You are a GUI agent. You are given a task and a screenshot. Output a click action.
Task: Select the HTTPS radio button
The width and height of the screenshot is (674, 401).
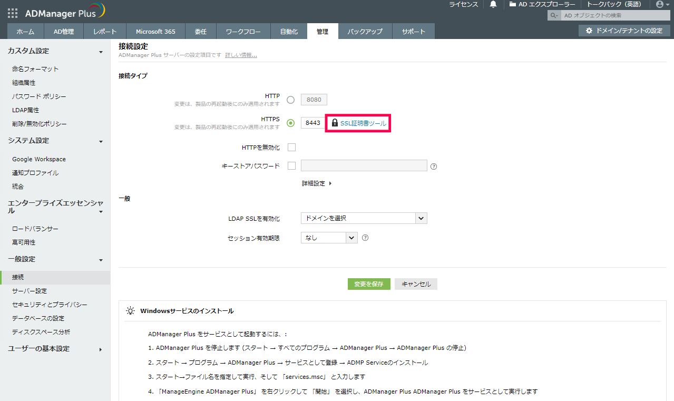pos(290,123)
